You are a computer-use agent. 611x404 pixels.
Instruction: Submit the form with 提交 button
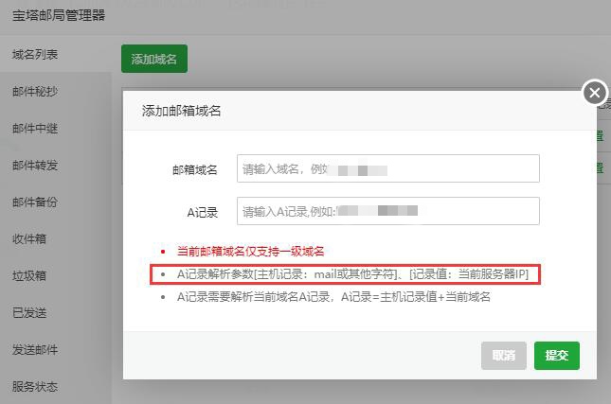[x=556, y=356]
